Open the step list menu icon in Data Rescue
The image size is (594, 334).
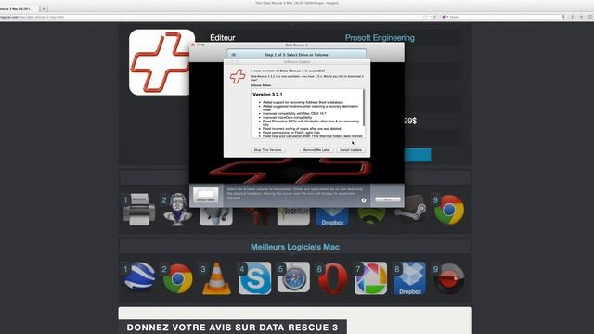point(234,55)
